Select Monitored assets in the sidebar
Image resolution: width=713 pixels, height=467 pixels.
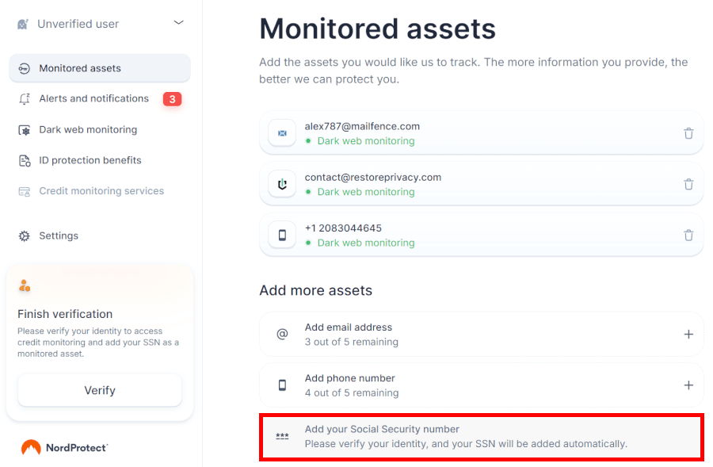(x=80, y=68)
